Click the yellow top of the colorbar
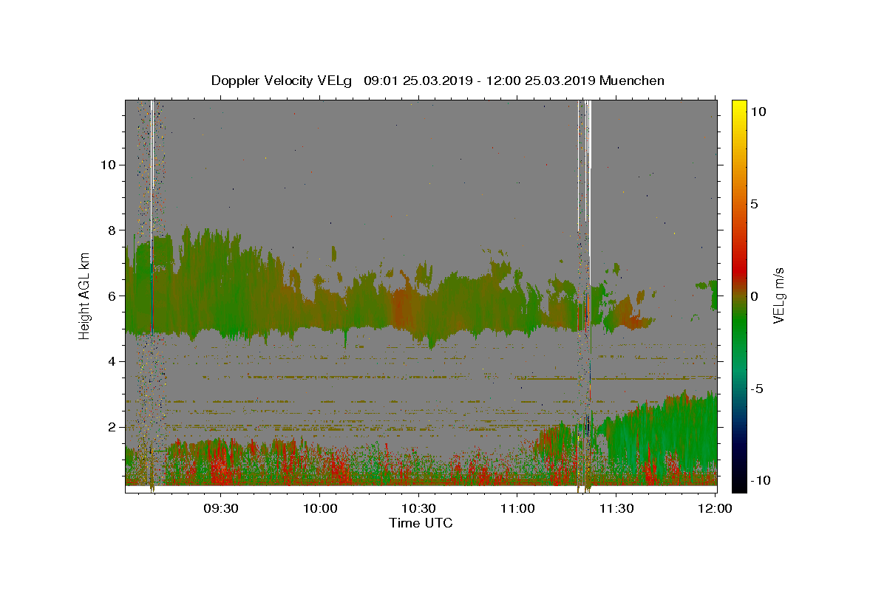The width and height of the screenshot is (887, 591). (x=739, y=104)
